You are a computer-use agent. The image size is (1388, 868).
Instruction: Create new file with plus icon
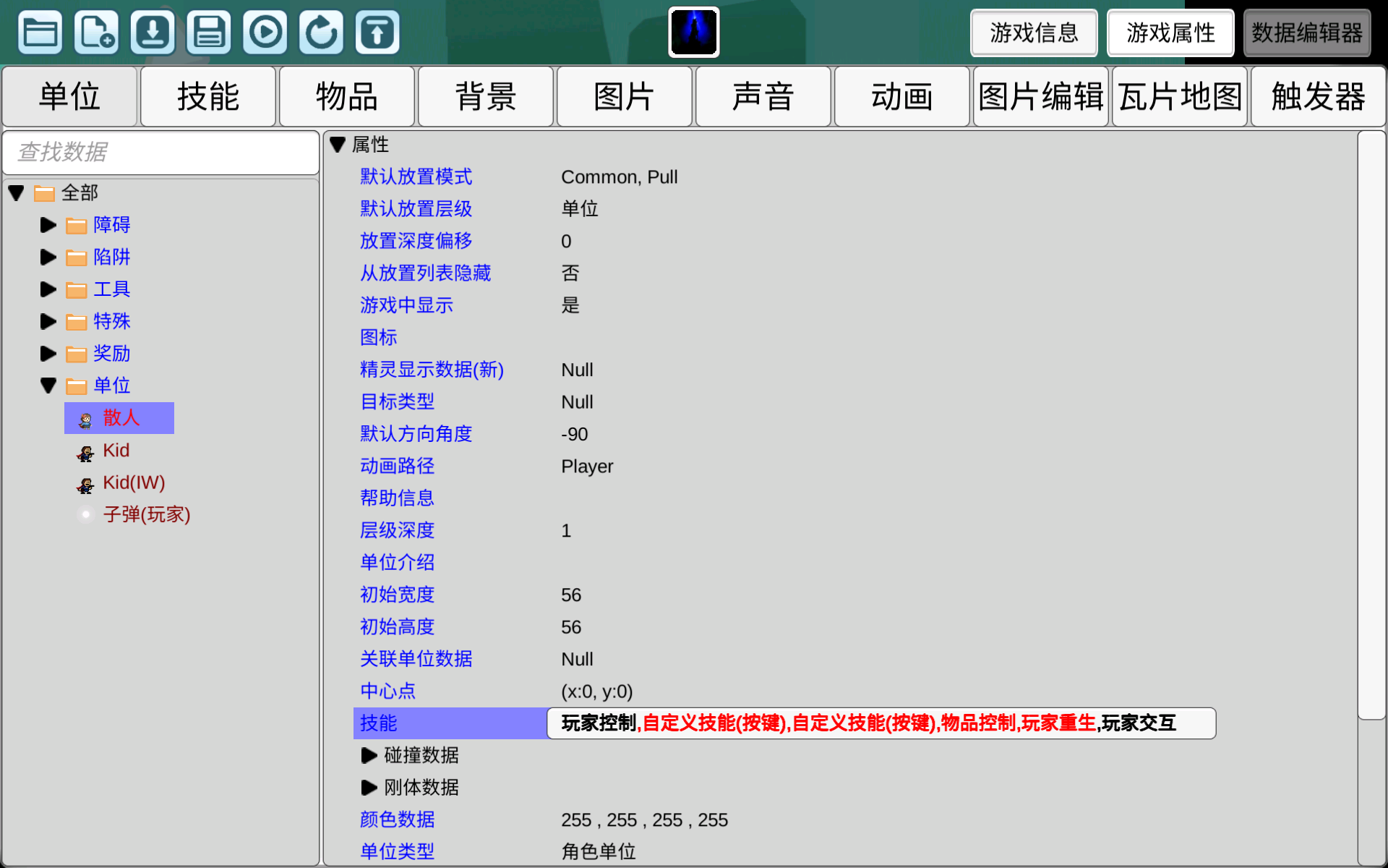pyautogui.click(x=96, y=33)
